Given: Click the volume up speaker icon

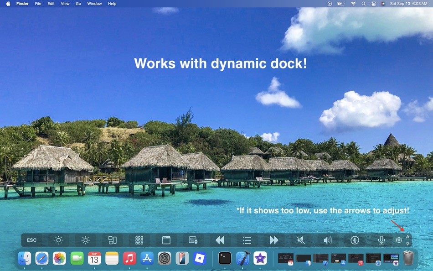Looking at the screenshot, I should point(327,240).
